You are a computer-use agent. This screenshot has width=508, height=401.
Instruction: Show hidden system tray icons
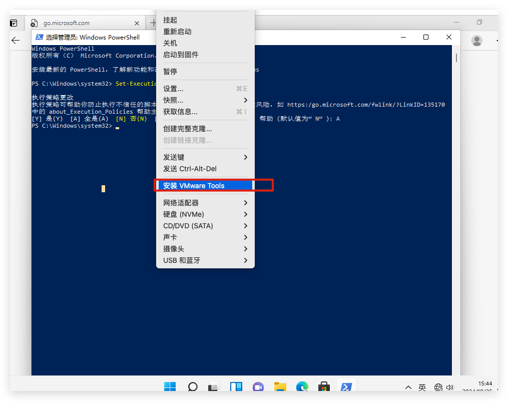pyautogui.click(x=408, y=387)
